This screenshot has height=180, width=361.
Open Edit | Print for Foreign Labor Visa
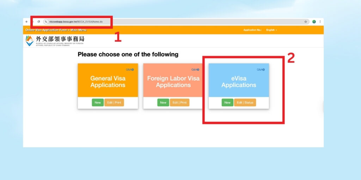point(179,103)
